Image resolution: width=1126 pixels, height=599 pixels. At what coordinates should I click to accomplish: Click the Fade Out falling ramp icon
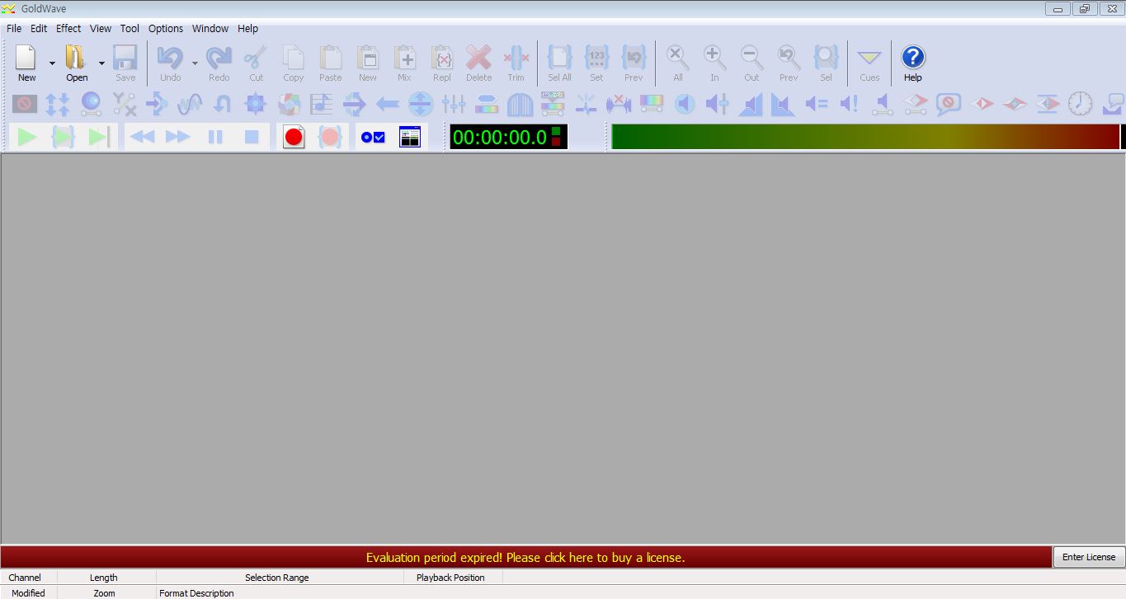pyautogui.click(x=783, y=104)
